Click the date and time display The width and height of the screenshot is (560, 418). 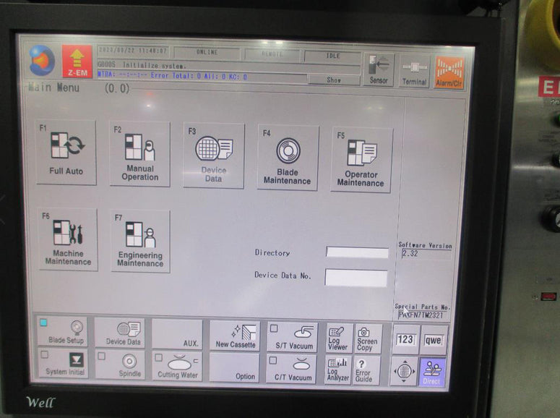coord(133,51)
